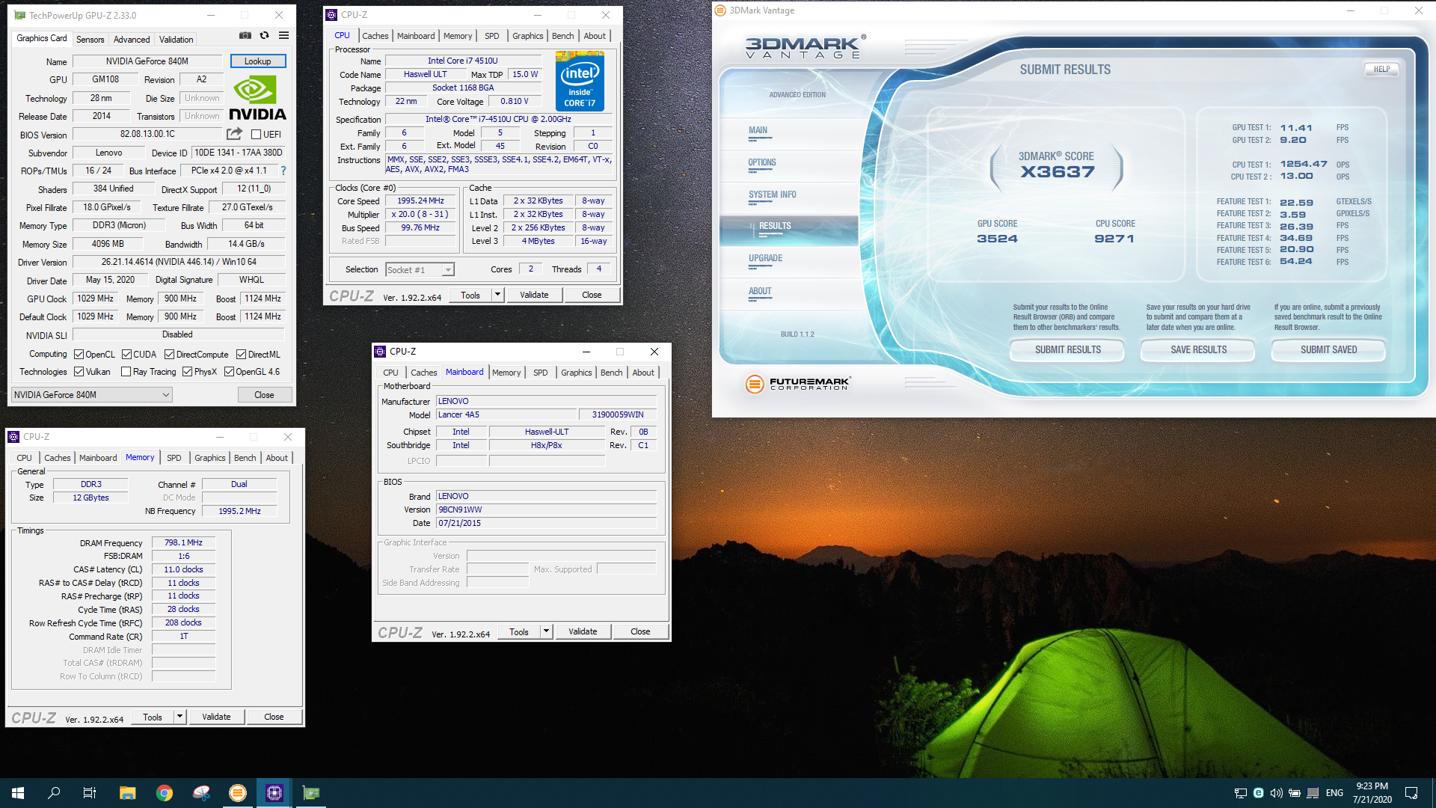1436x808 pixels.
Task: Click SUBMIT RESULTS button in 3DMark
Action: click(1067, 349)
